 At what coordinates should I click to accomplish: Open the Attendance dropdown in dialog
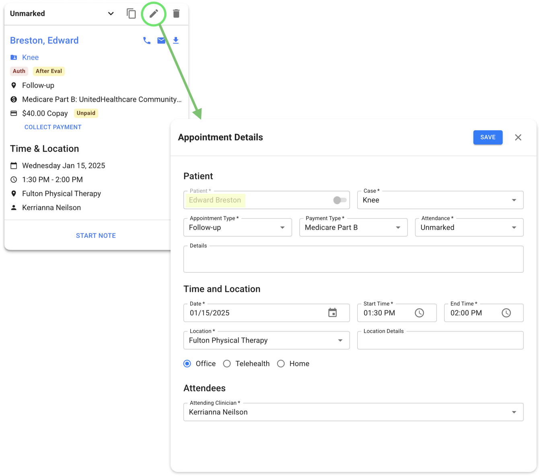pyautogui.click(x=469, y=227)
